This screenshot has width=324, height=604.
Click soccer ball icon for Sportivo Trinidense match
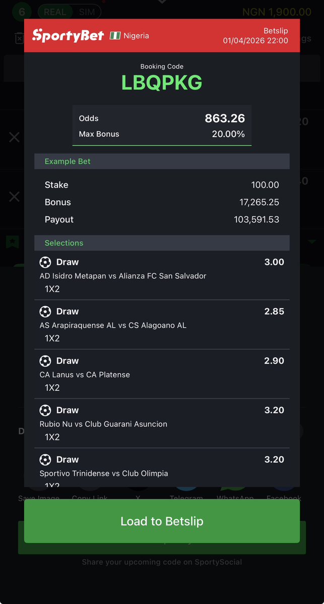[45, 459]
